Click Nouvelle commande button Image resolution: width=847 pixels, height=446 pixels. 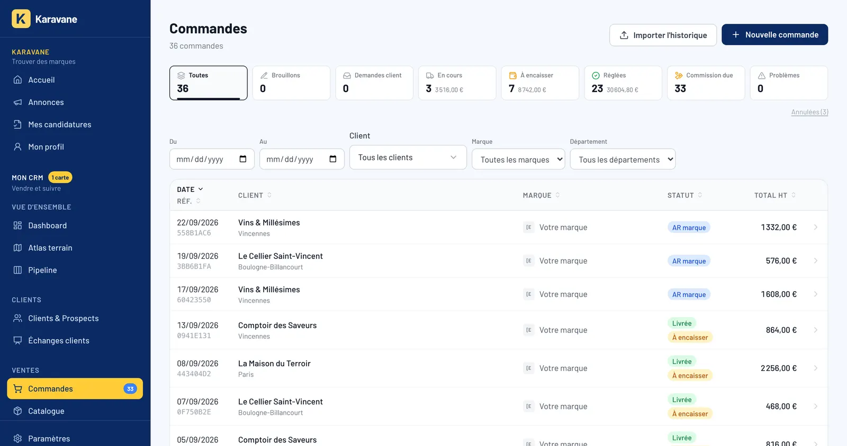tap(774, 34)
